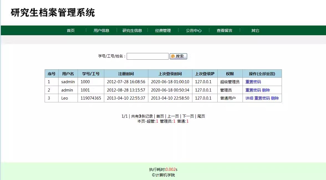
Task: Select the sadmin username cell
Action: [68, 82]
